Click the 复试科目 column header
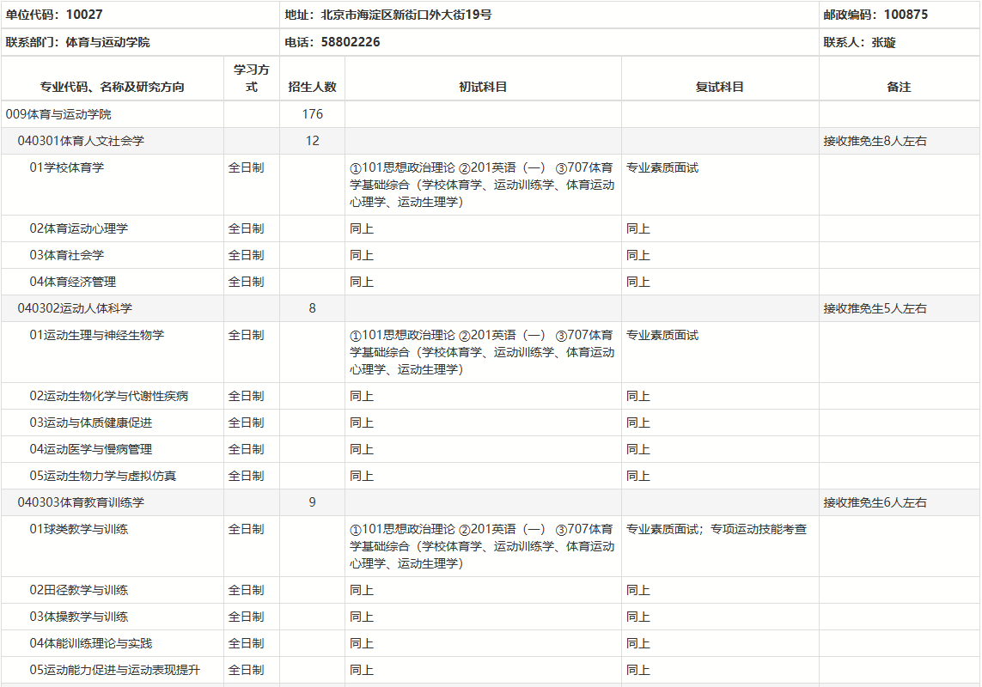This screenshot has height=687, width=982. [719, 87]
